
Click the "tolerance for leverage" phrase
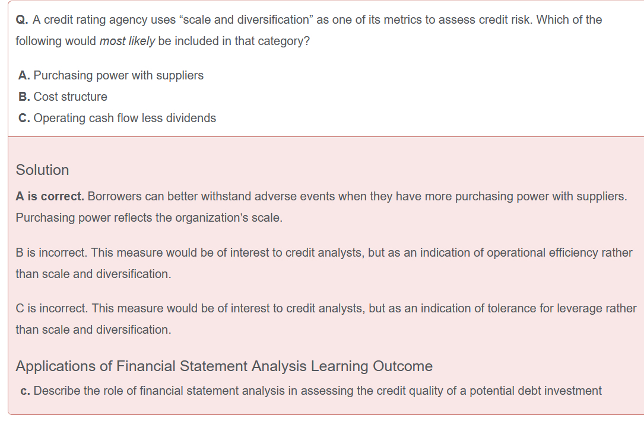[547, 309]
